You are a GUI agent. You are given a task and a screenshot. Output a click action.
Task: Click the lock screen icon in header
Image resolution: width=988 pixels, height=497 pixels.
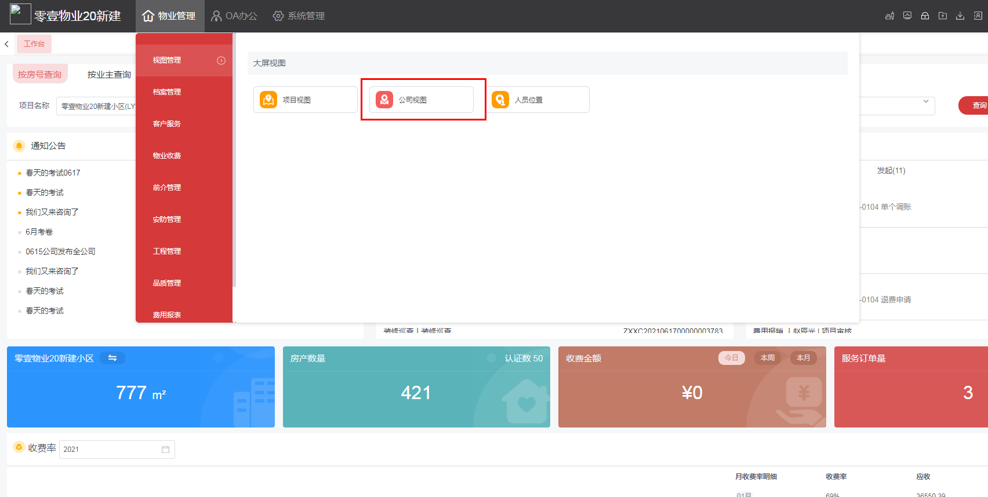(x=925, y=16)
